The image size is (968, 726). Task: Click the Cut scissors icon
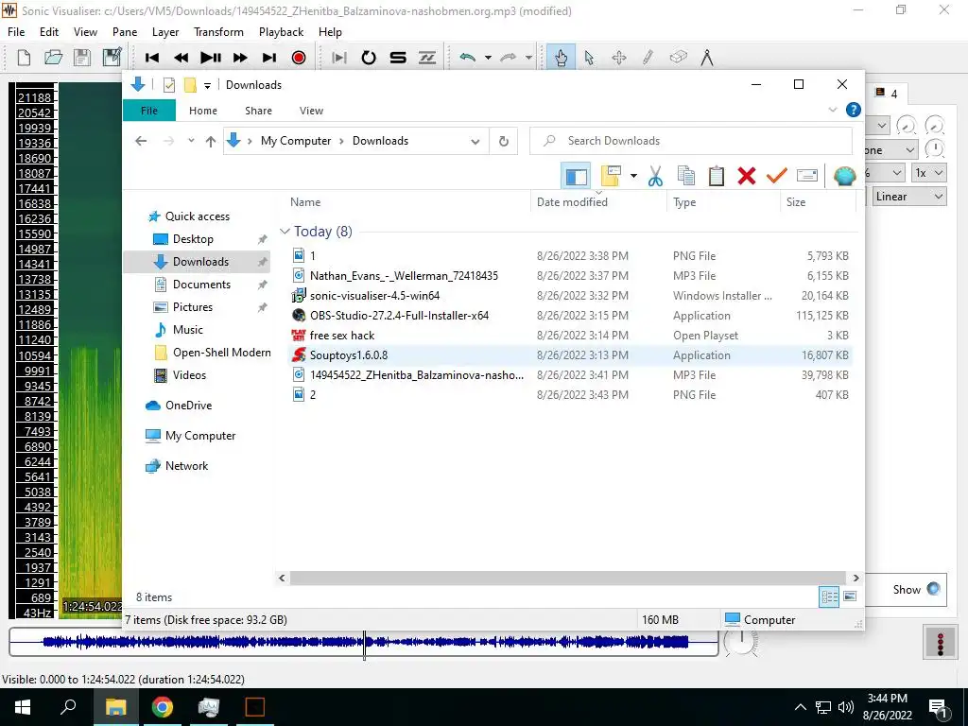(x=656, y=177)
